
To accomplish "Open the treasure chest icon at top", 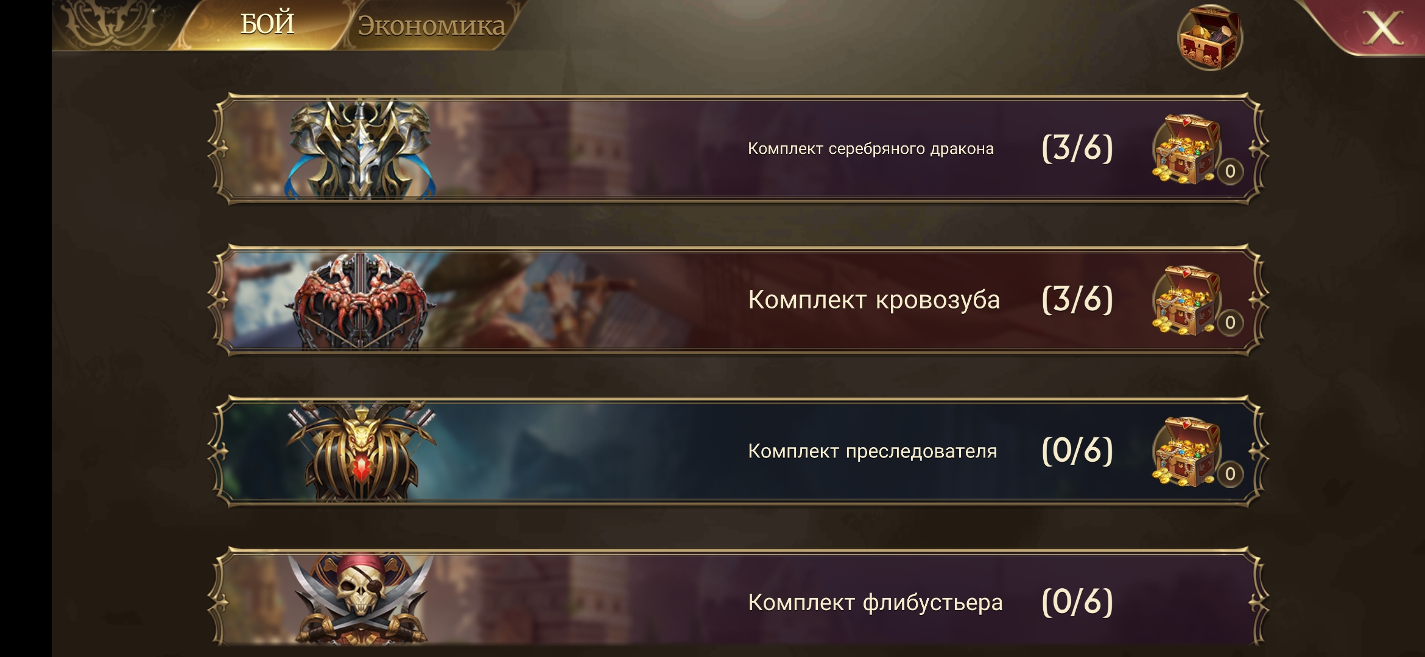I will (x=1209, y=38).
